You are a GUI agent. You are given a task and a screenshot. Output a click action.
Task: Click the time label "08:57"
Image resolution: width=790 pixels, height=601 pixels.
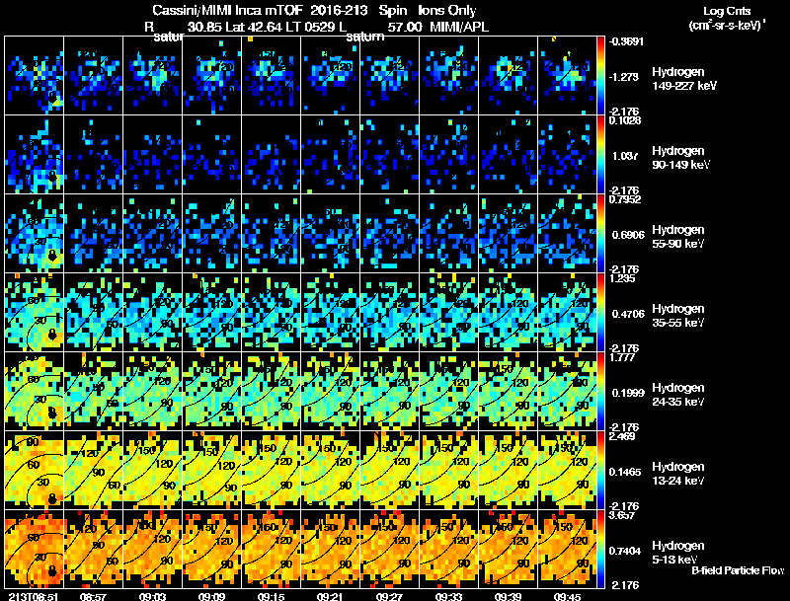[x=93, y=596]
